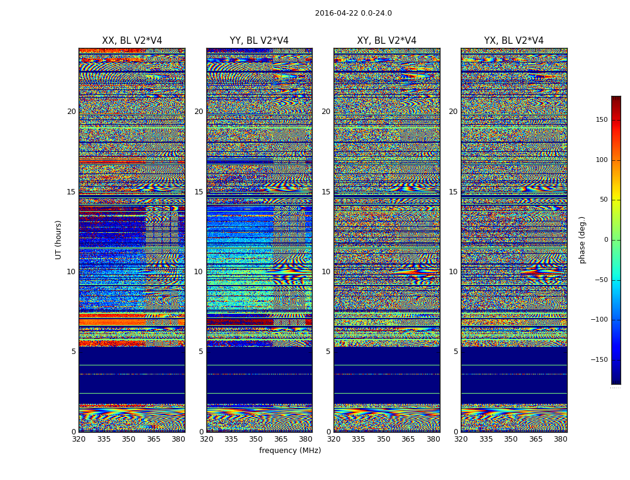Select the "YY, BL V2*V4" panel title
Viewport: 630px width, 480px height.
259,41
